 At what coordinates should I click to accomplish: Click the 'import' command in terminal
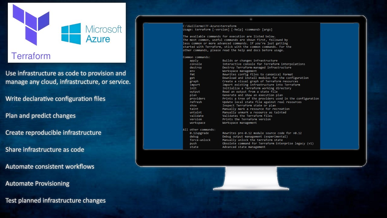(x=195, y=85)
